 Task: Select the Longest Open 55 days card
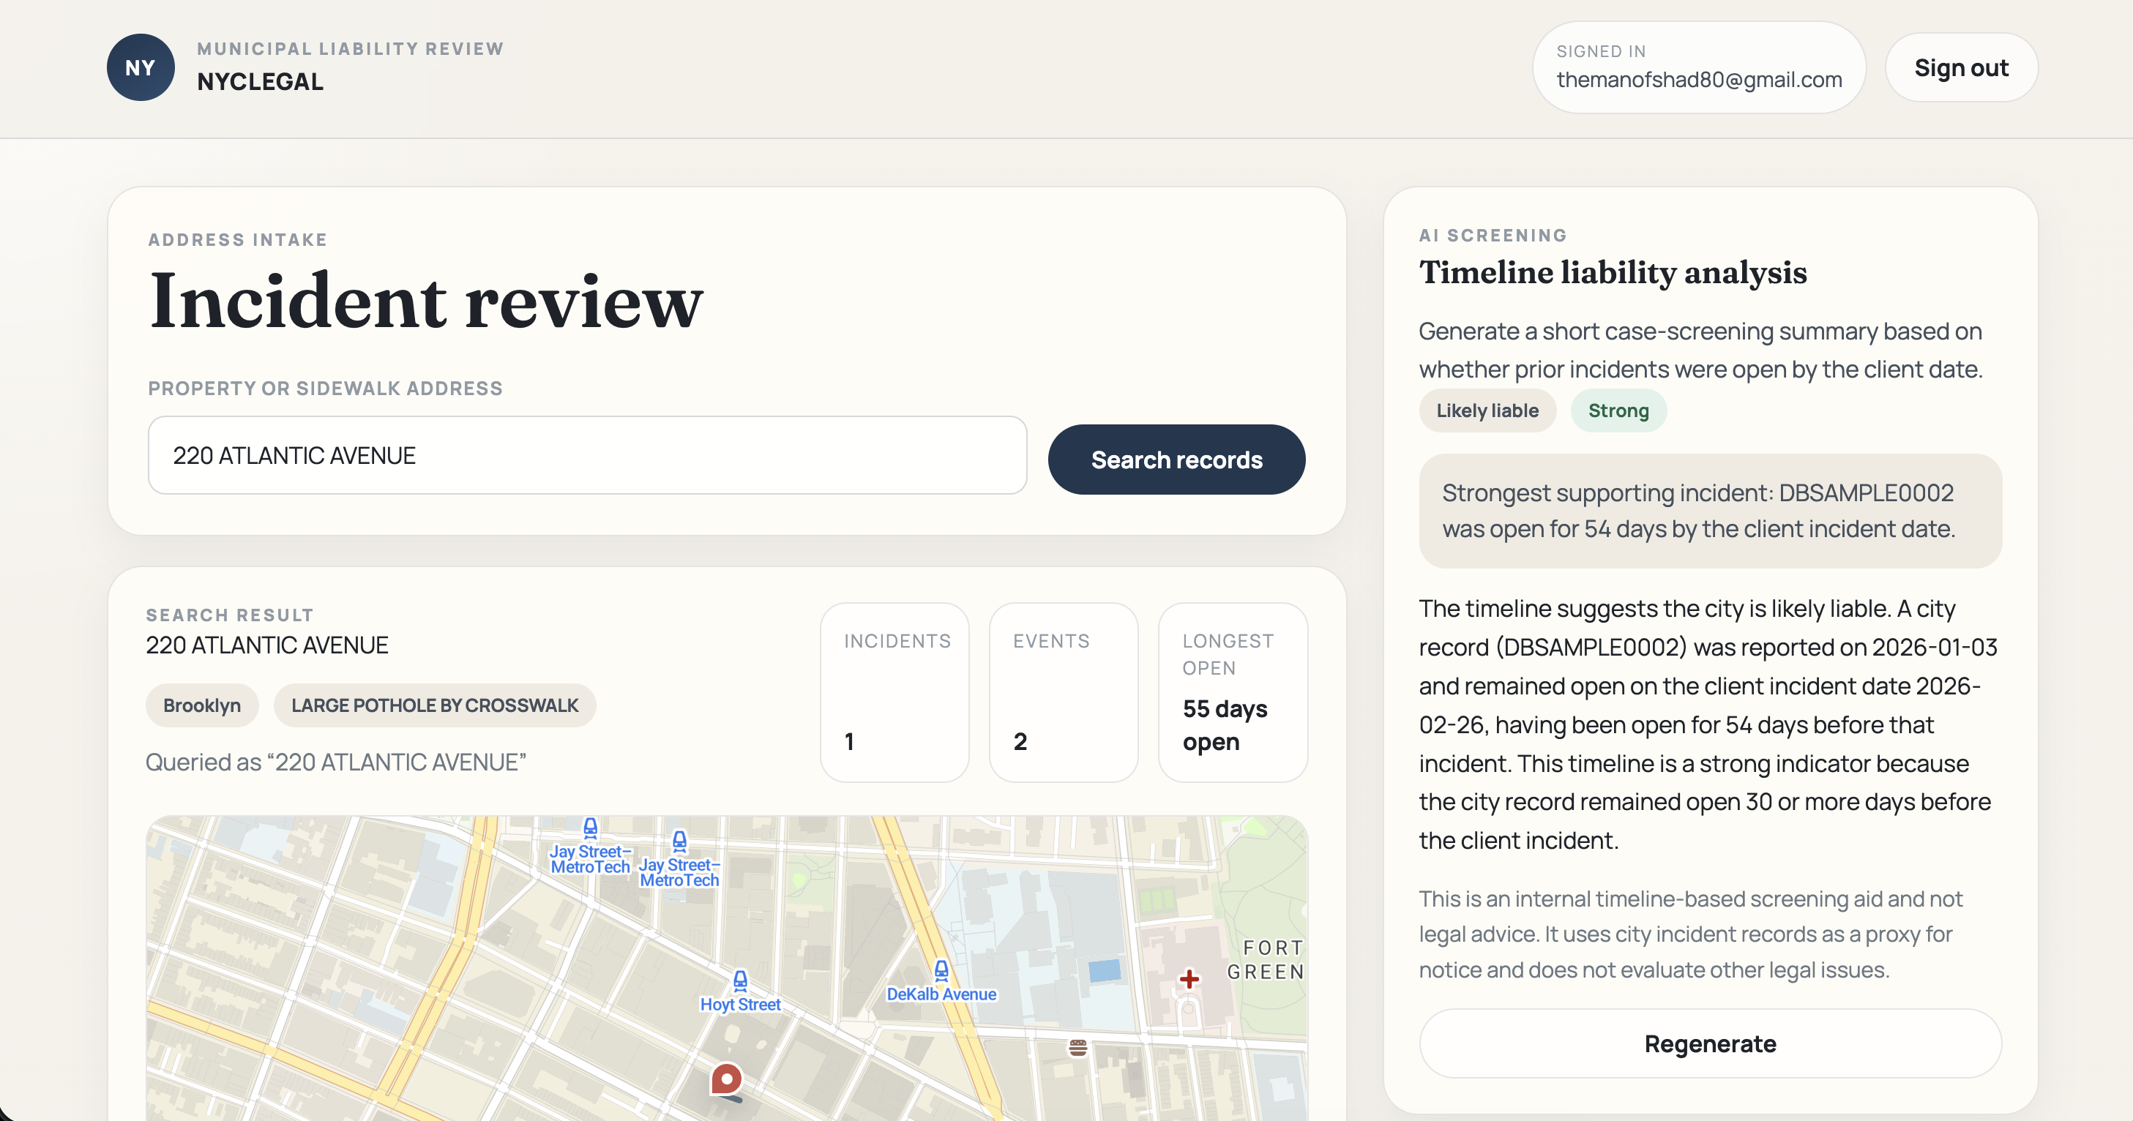tap(1233, 692)
